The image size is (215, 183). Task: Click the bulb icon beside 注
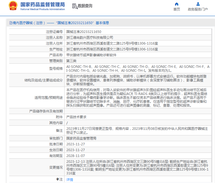tap(58, 179)
